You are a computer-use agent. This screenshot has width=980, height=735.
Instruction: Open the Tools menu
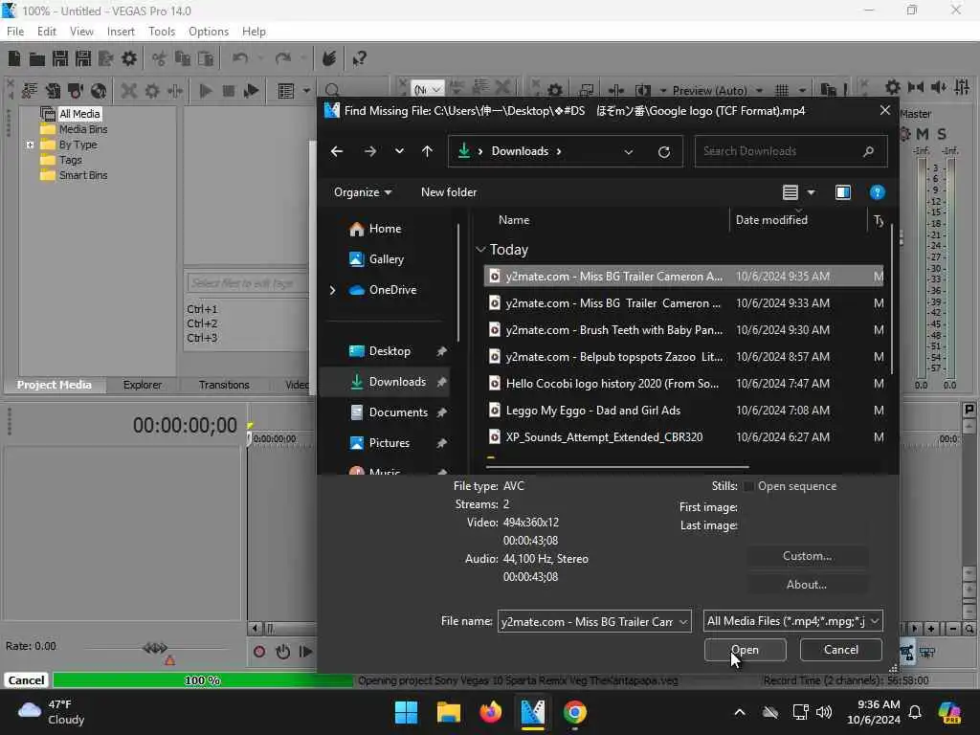coord(162,32)
